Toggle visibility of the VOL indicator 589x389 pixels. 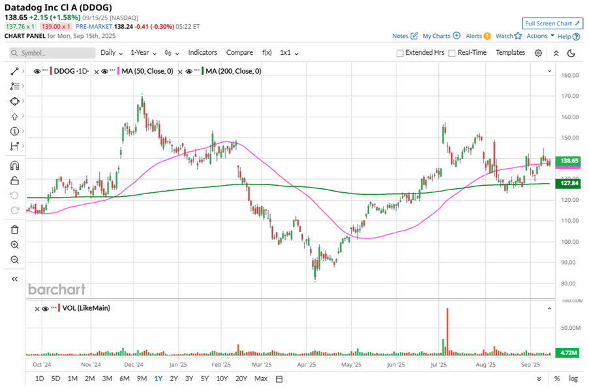(46, 309)
